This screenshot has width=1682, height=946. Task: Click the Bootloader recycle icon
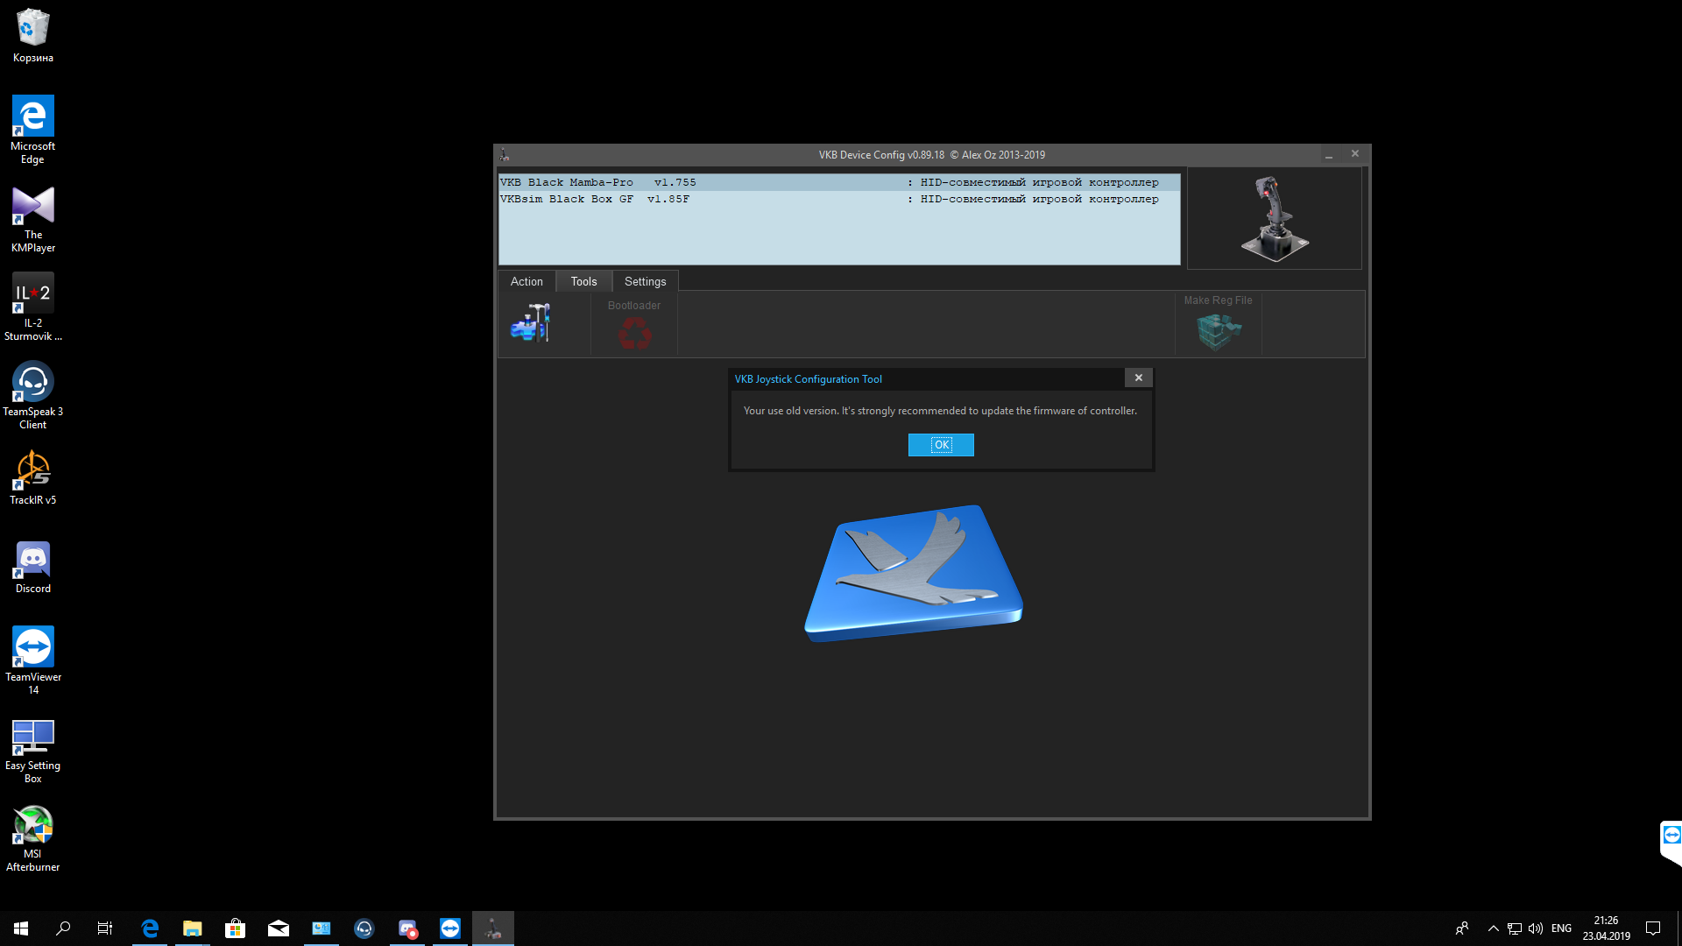click(x=634, y=333)
